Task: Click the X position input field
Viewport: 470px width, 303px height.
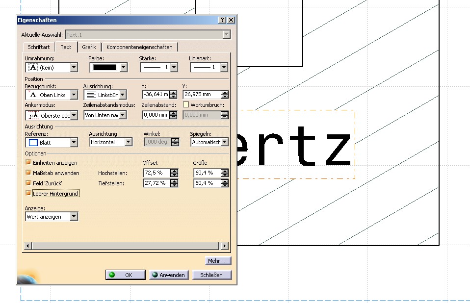Action: 156,94
